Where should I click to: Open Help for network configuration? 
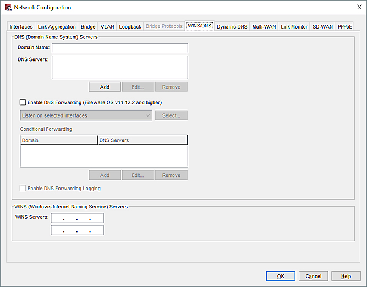coord(346,276)
